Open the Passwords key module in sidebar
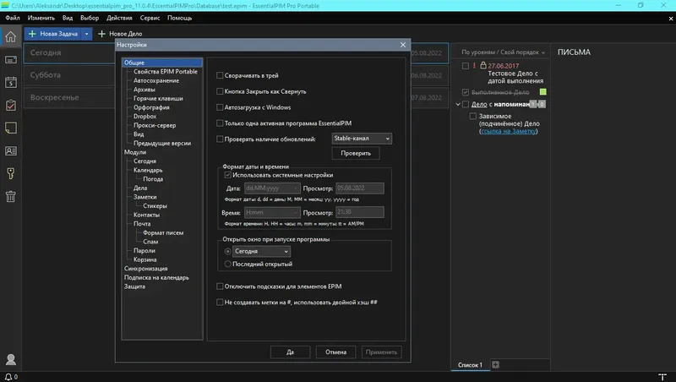 pos(11,173)
